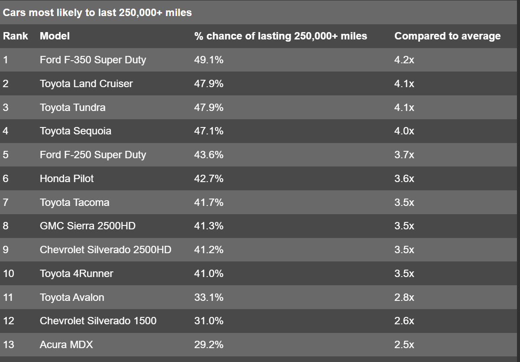The image size is (520, 362).
Task: Click the Ford F-250 Super Duty entry
Action: click(x=93, y=155)
